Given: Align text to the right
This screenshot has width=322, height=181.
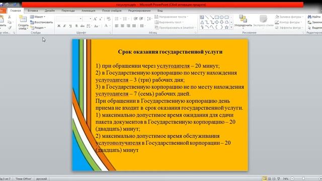Looking at the screenshot, I should pos(128,26).
